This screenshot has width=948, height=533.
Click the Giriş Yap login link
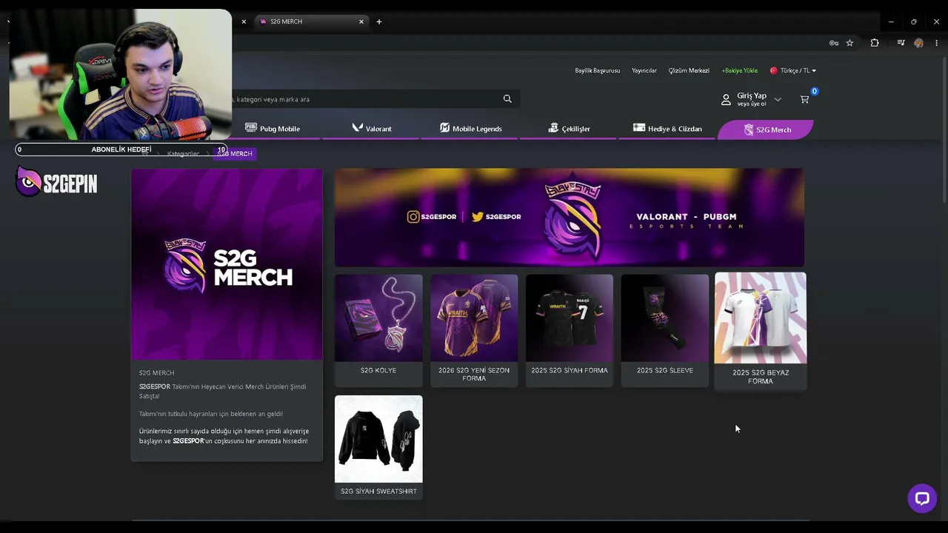tap(752, 95)
